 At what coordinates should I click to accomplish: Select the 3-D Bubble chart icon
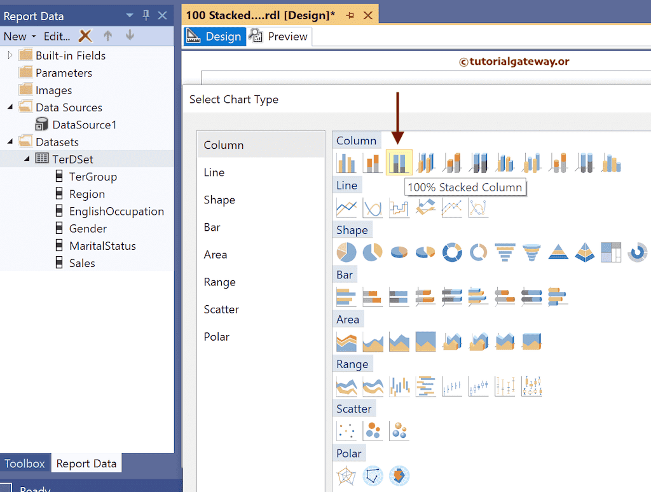[399, 430]
